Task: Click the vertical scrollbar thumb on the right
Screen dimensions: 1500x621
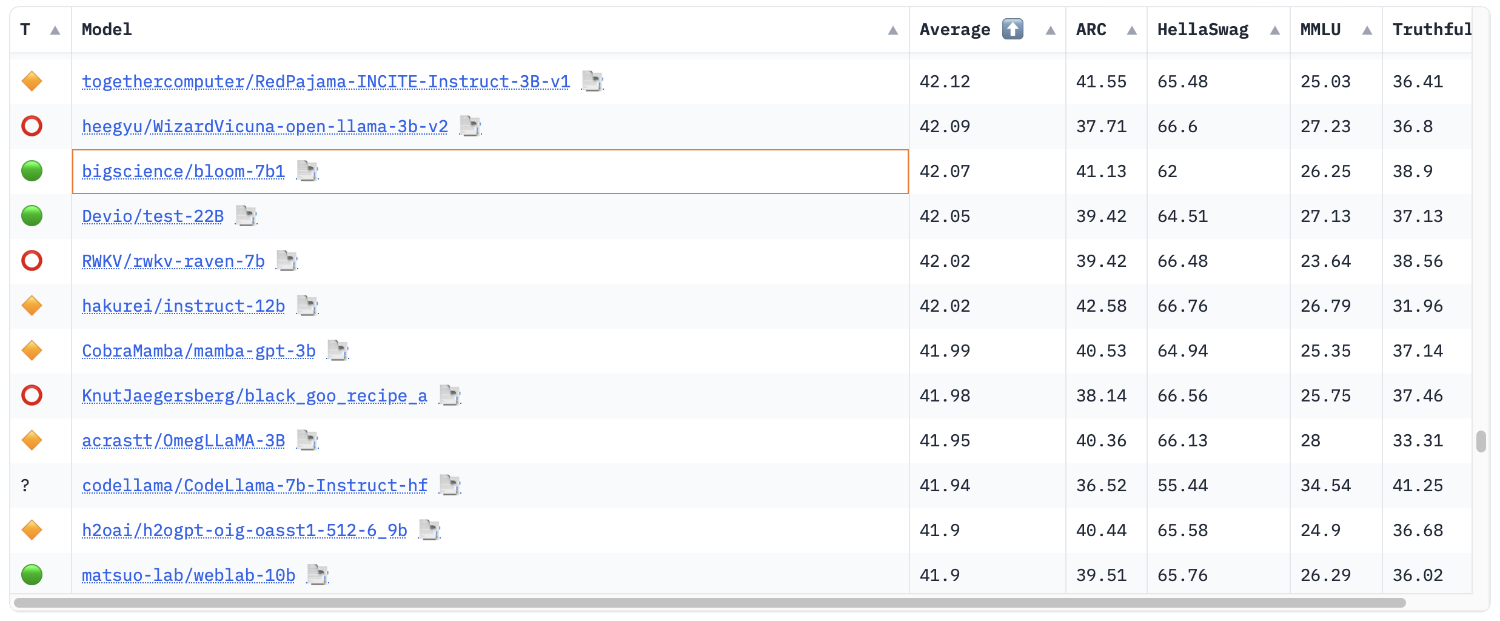Action: tap(1481, 441)
